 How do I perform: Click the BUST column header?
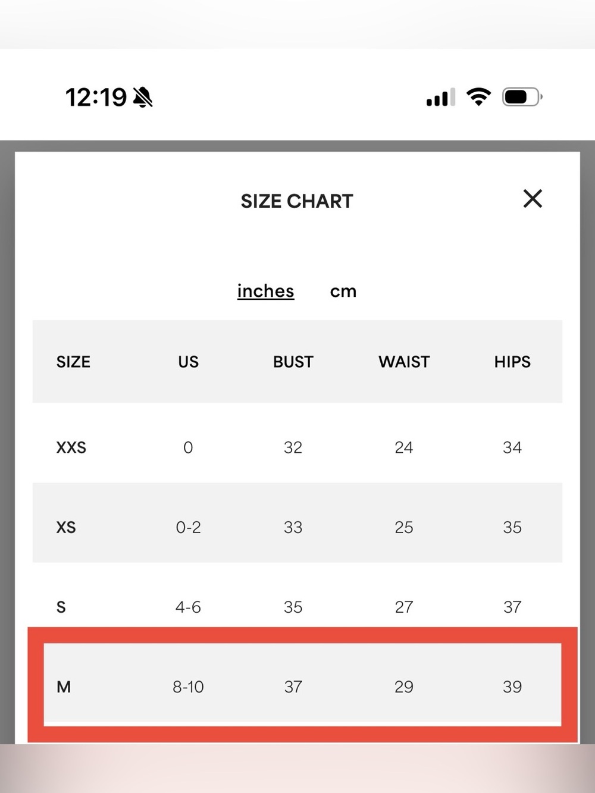pyautogui.click(x=293, y=362)
